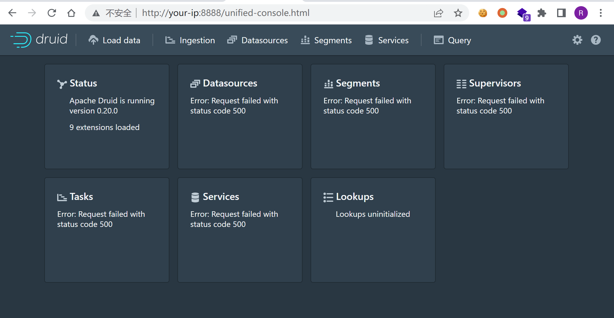Image resolution: width=614 pixels, height=318 pixels.
Task: Click the browser reload button
Action: click(52, 13)
